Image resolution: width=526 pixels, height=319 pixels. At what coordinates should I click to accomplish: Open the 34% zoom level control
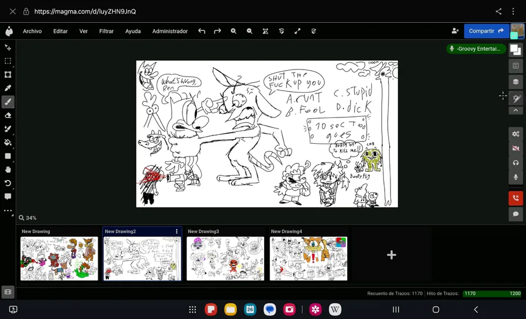pos(27,218)
